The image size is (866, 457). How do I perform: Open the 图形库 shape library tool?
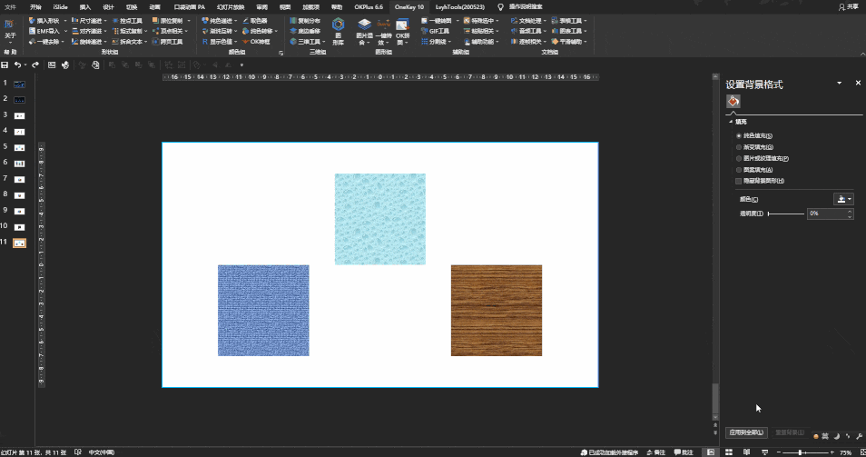pyautogui.click(x=338, y=30)
